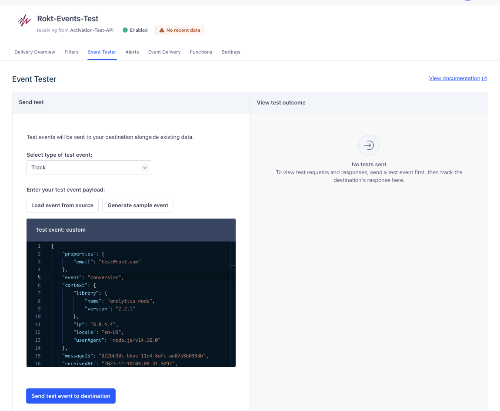Go to the Alerts tab
The width and height of the screenshot is (500, 411).
132,52
